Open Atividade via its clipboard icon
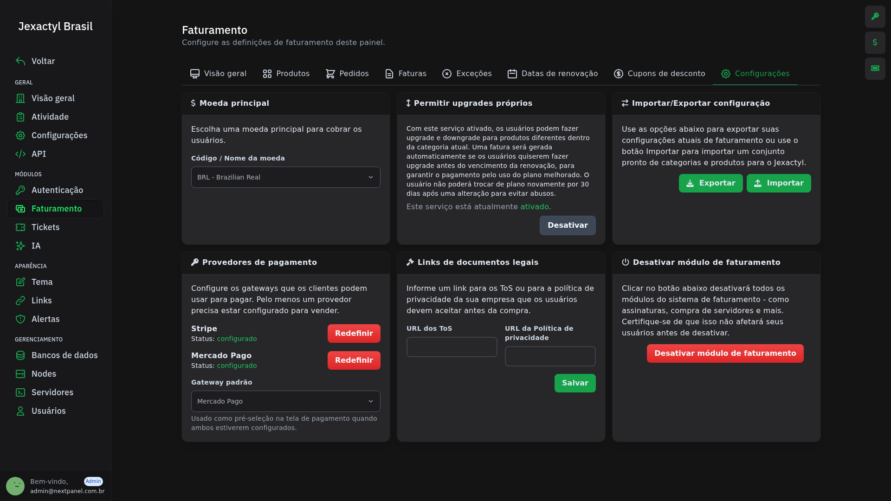The image size is (891, 501). pos(20,117)
